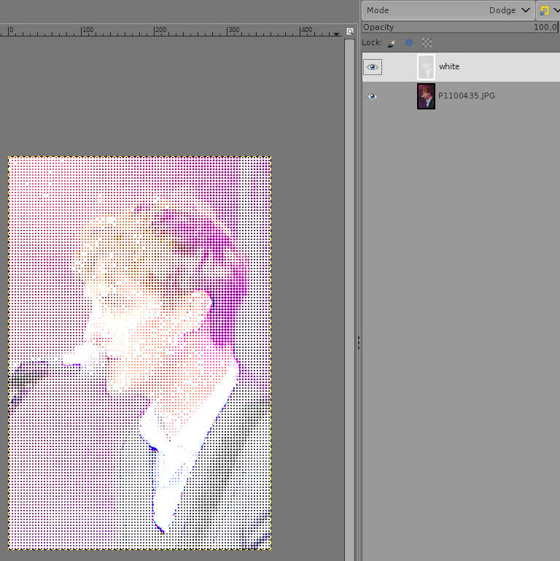Viewport: 560px width, 561px height.
Task: Lock alpha channel with the checkerboard icon
Action: click(x=427, y=43)
